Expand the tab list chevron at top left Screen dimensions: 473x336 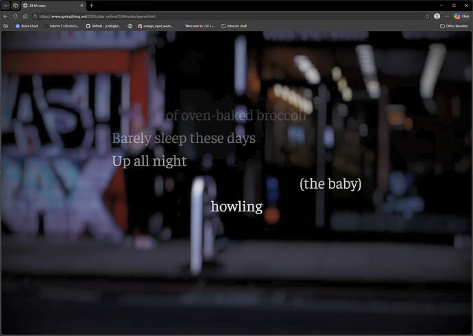coord(5,5)
